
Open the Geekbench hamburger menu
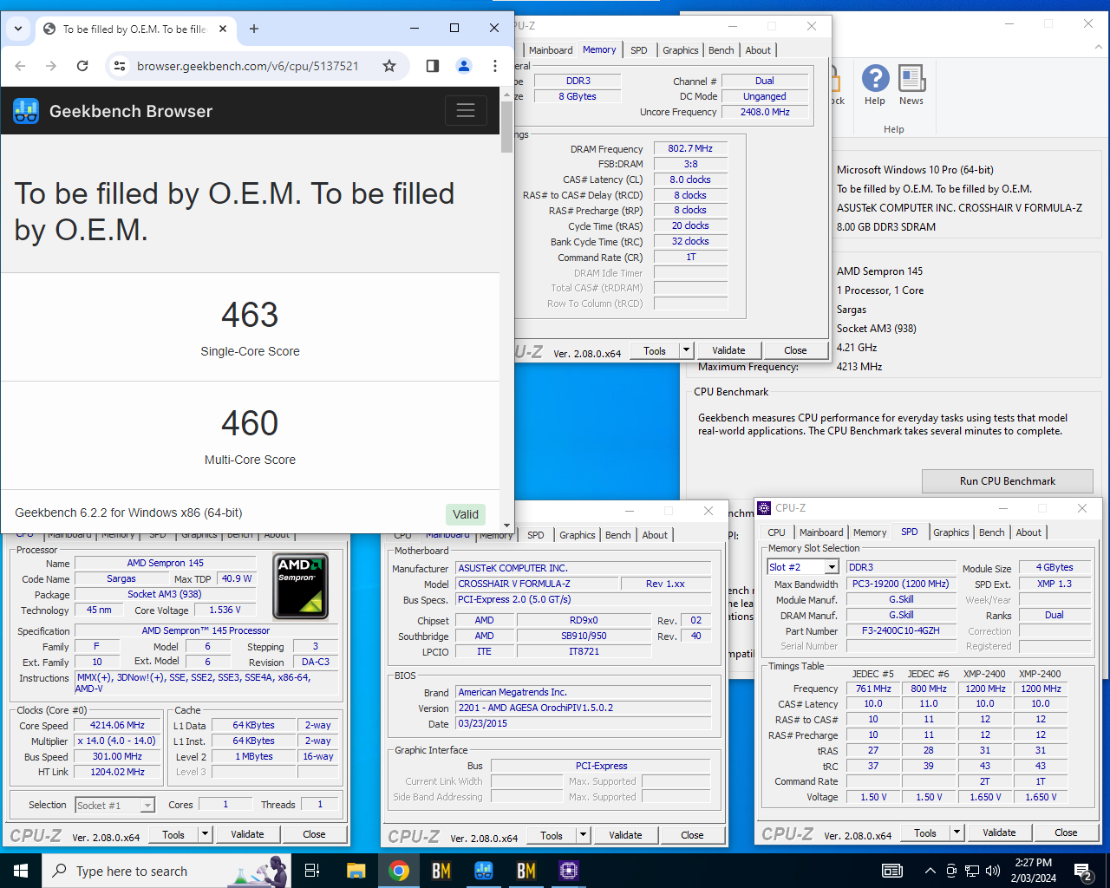[x=466, y=110]
